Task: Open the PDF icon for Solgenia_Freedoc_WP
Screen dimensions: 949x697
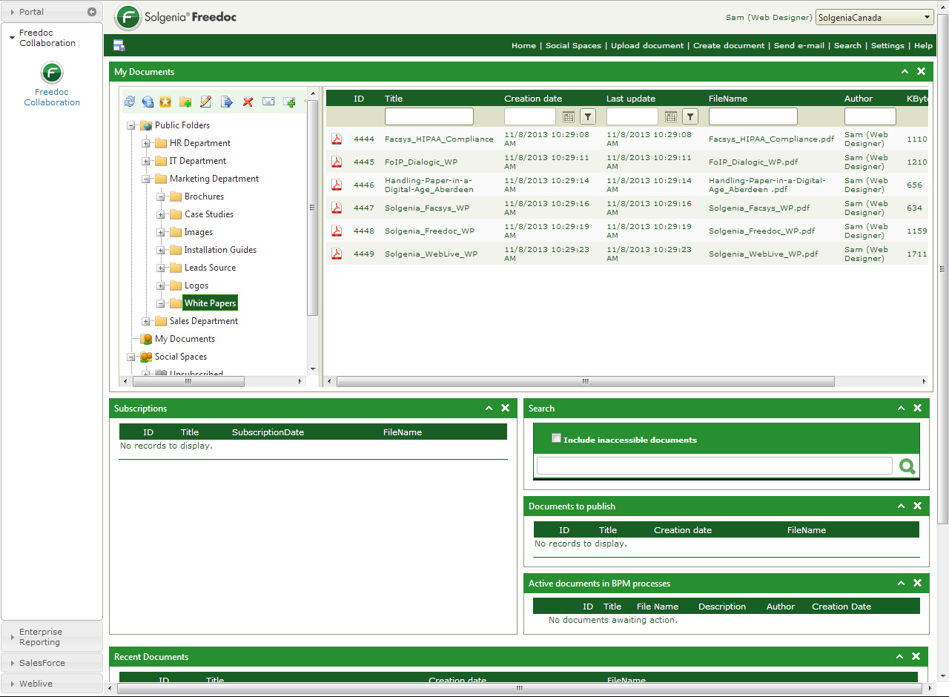Action: pyautogui.click(x=337, y=231)
